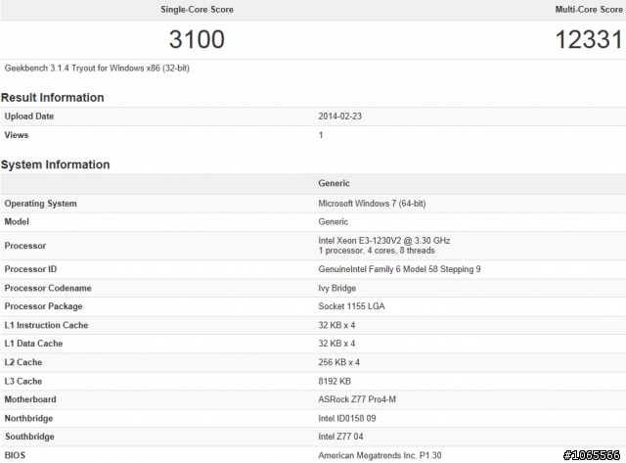Click the L1 Data Cache label
Viewport: 626px width, 463px height.
point(33,344)
